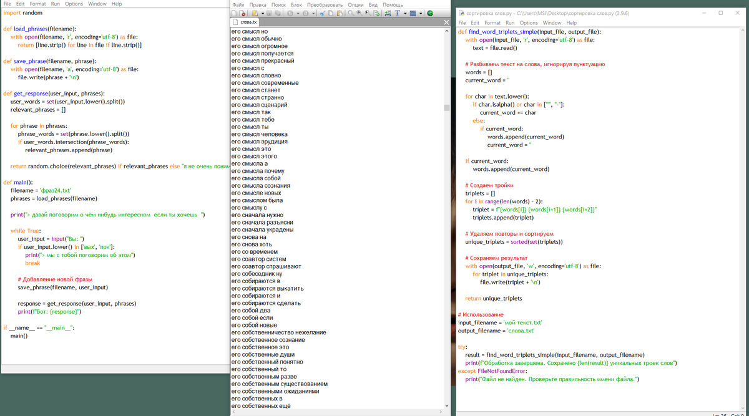Click the line 'его смысл эрудиция' in the editor

tap(259, 142)
